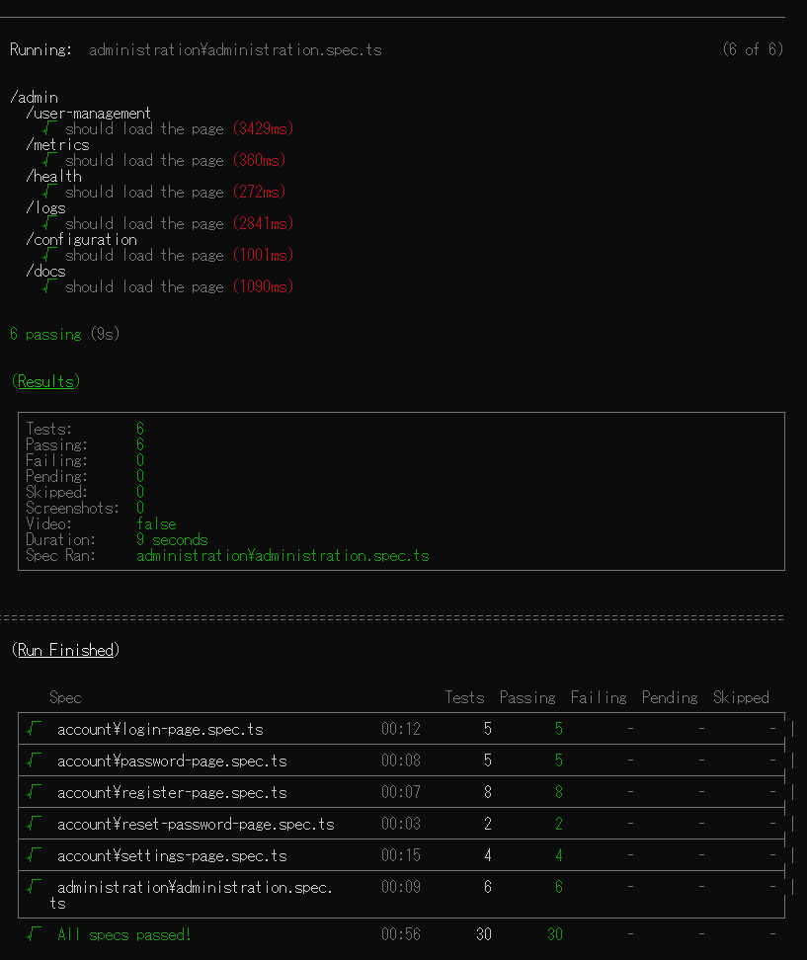The image size is (807, 960).
Task: Click the underlined Run Finished heading
Action: pyautogui.click(x=65, y=650)
